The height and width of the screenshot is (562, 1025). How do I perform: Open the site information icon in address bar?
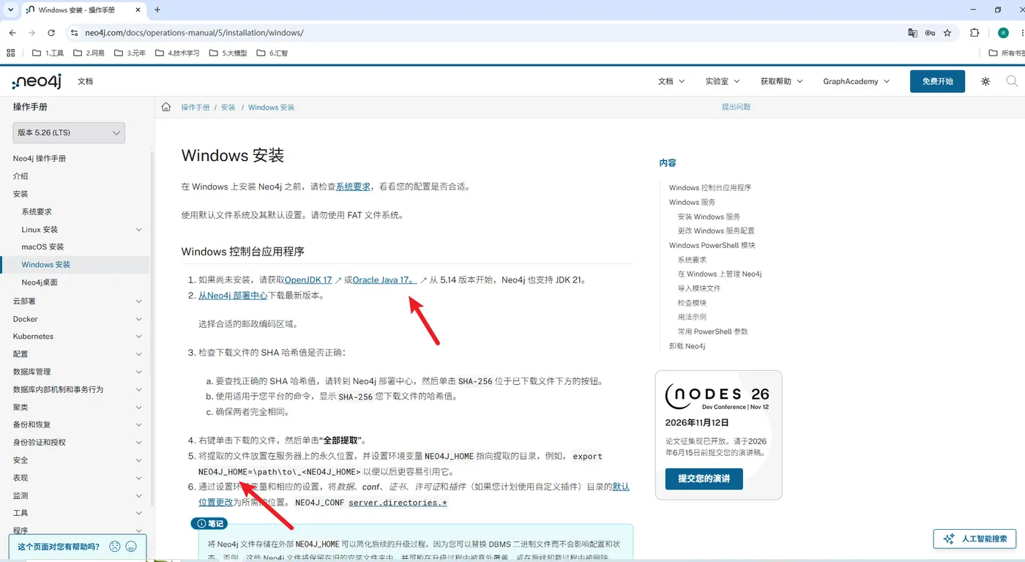[74, 33]
